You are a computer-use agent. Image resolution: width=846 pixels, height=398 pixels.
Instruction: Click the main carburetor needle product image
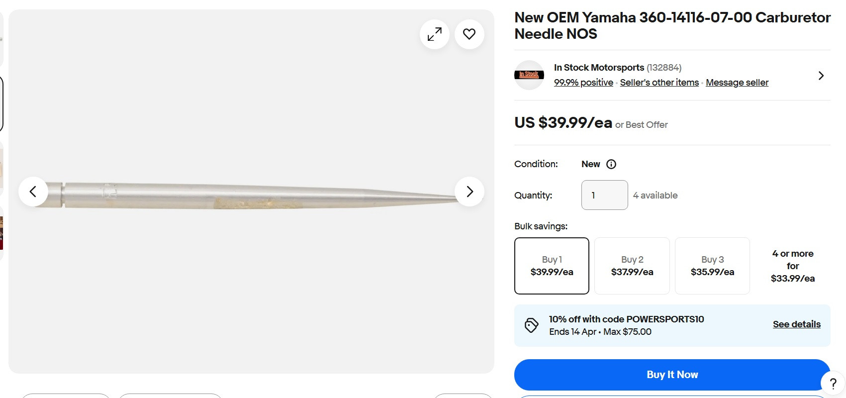249,194
